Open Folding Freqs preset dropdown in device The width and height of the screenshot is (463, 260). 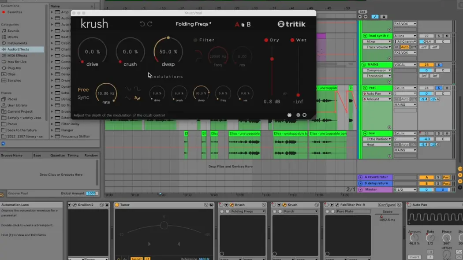click(x=248, y=212)
